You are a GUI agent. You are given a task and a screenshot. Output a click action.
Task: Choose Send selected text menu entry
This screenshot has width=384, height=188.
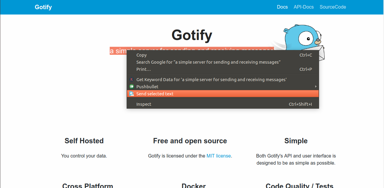(223, 94)
